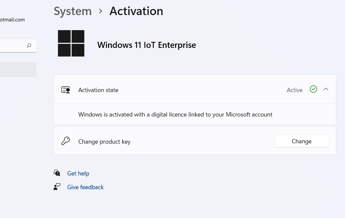The image size is (345, 218).
Task: Click the Windows logo image
Action: (71, 43)
